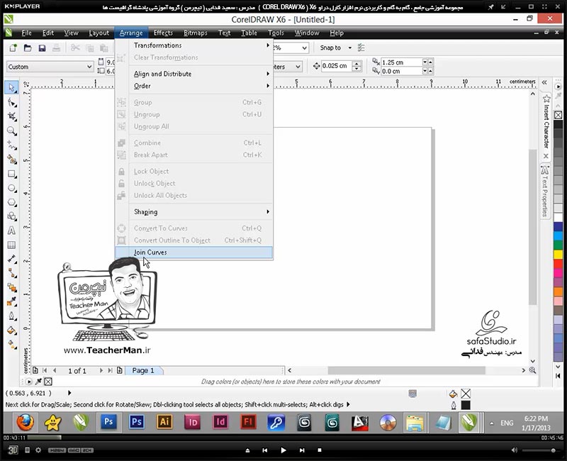Open the snap Options icon beside Snap to
This screenshot has width=567, height=461.
(361, 48)
